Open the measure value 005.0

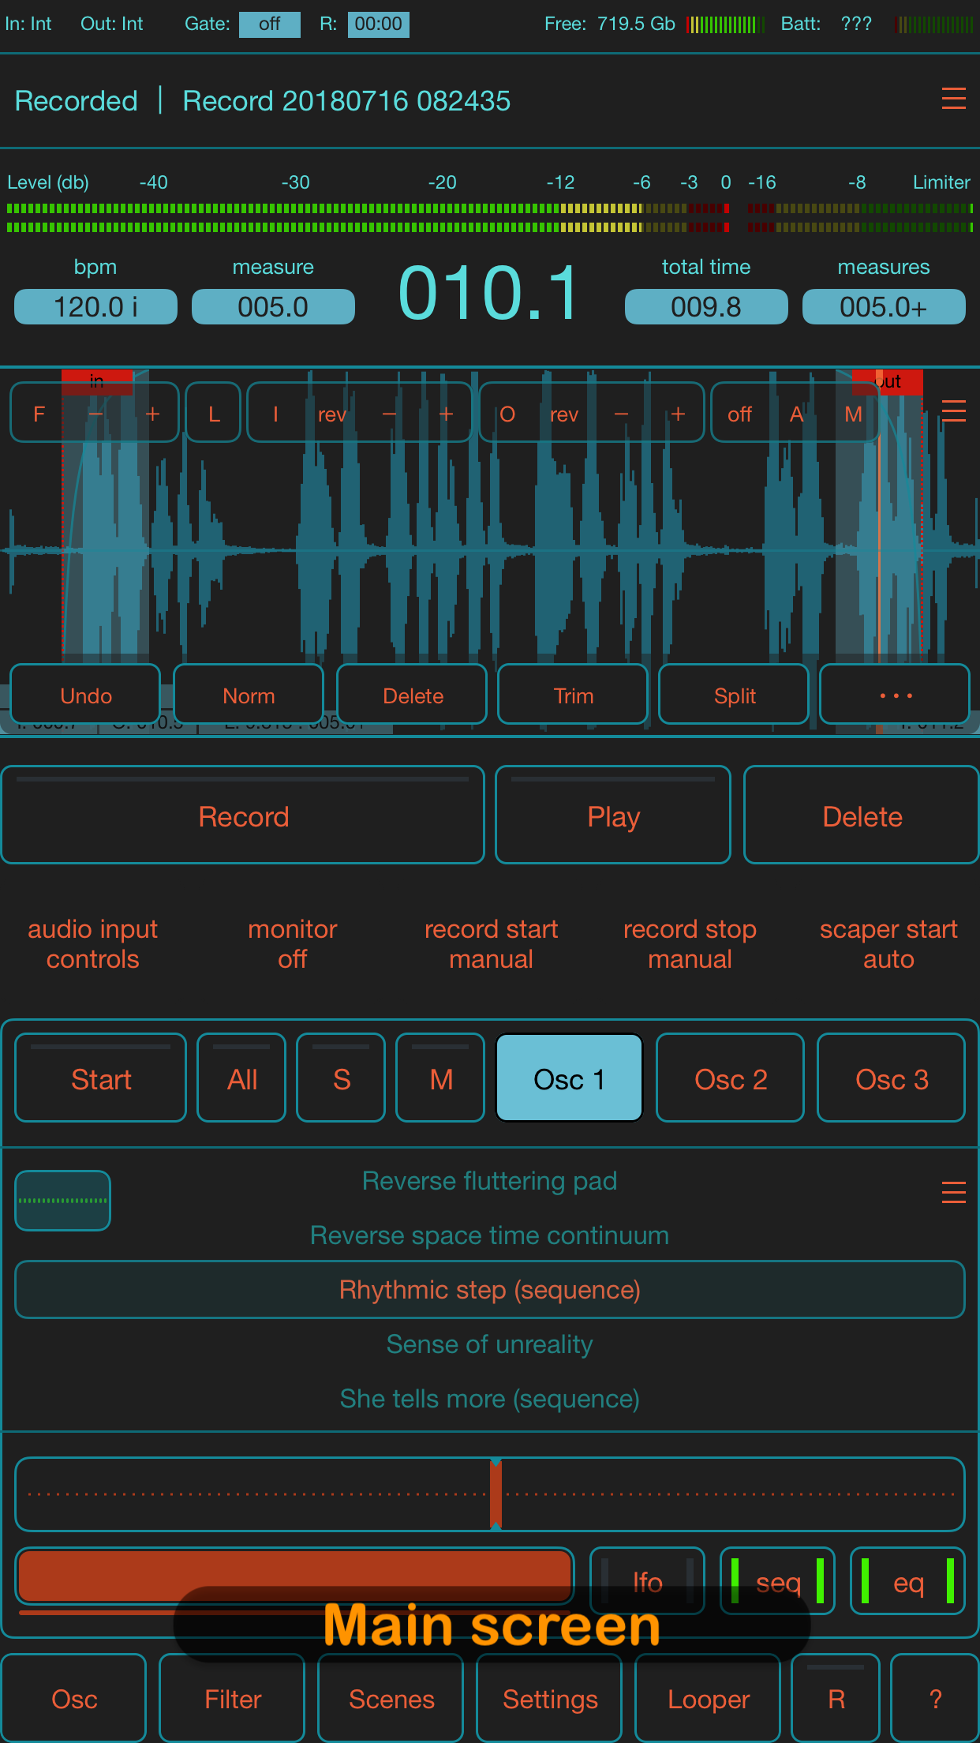(273, 306)
